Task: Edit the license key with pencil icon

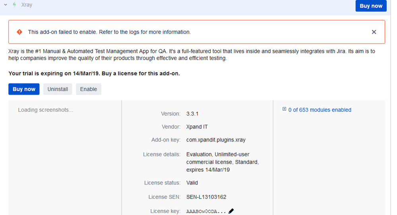Action: 231,211
